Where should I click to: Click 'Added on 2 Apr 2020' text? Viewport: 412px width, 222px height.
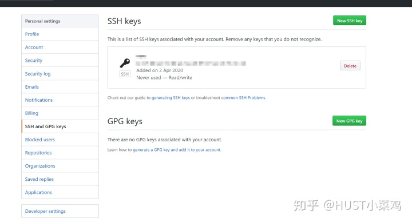[x=160, y=70]
